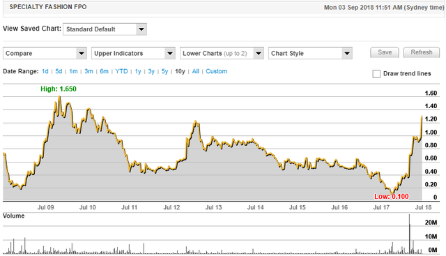Enable the Draw trend lines checkbox

coord(376,74)
